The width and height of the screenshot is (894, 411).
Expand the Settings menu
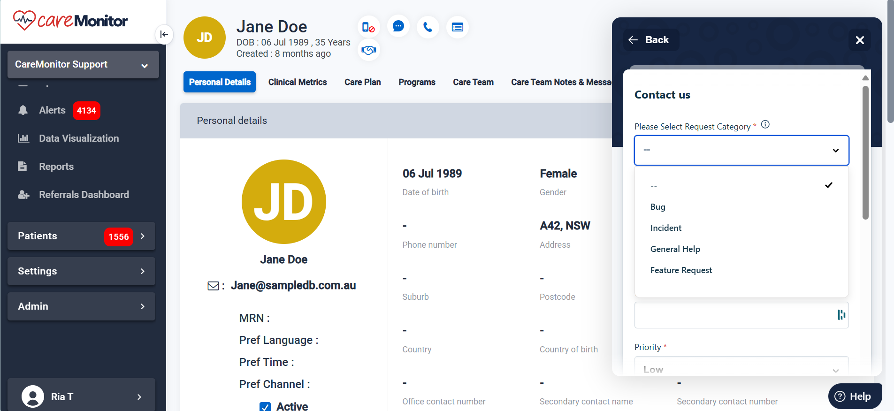81,271
